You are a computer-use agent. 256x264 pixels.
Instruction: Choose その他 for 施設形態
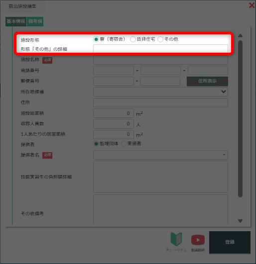160,39
